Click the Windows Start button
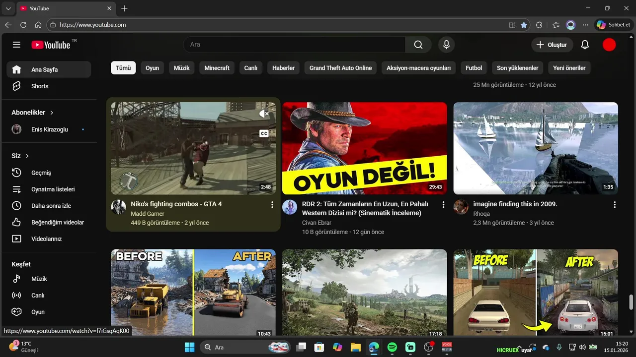Screen dimensions: 636x357 190,347
